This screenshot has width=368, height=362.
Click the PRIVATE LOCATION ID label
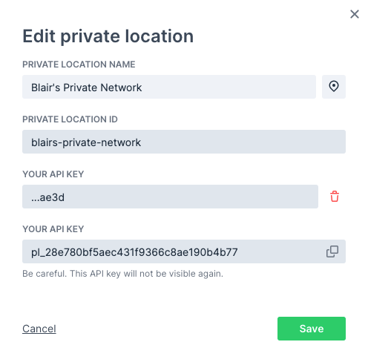click(x=70, y=119)
